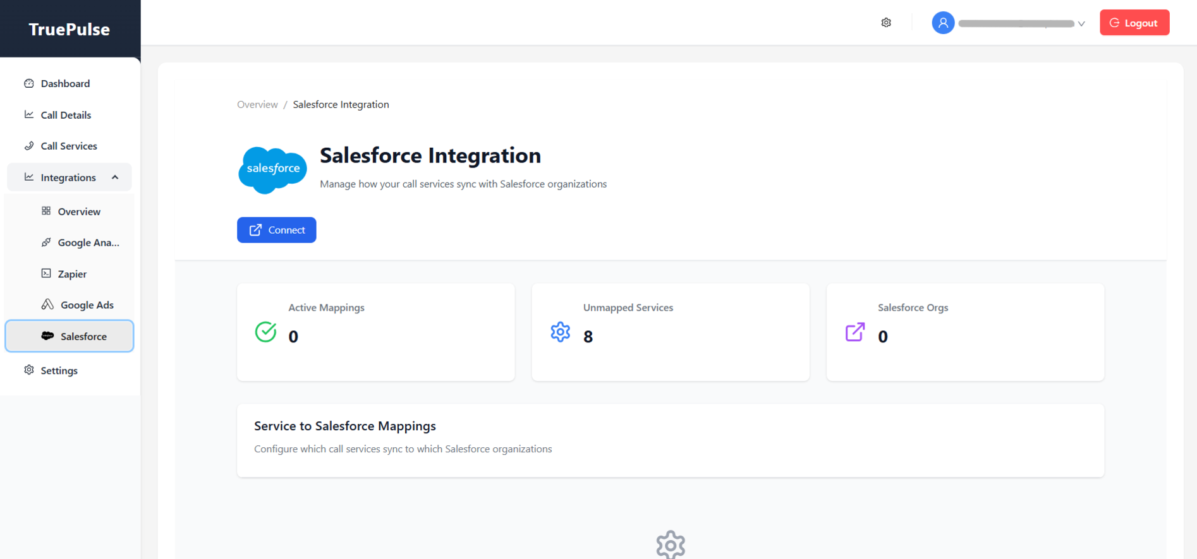Screen dimensions: 1197x559
Task: Open the Dashboard page
Action: pos(65,83)
